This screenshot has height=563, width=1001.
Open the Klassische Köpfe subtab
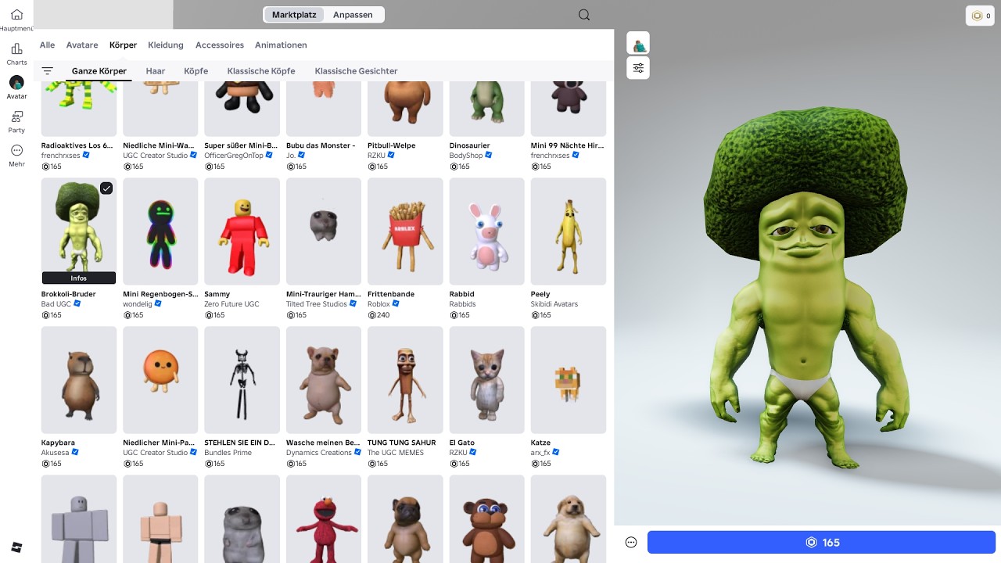click(x=261, y=71)
